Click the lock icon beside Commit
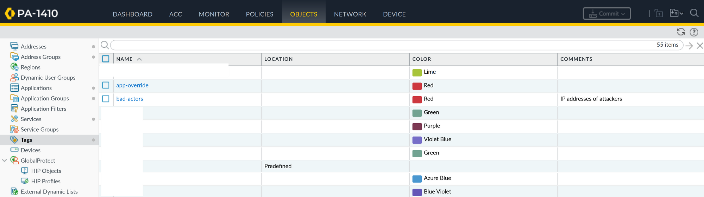 tap(659, 13)
